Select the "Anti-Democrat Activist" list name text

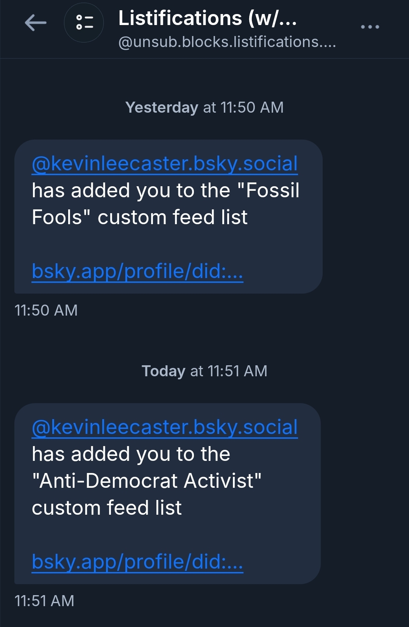pos(147,481)
